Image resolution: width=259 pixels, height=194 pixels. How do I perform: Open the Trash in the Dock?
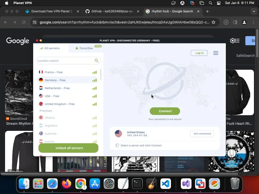[235, 183]
